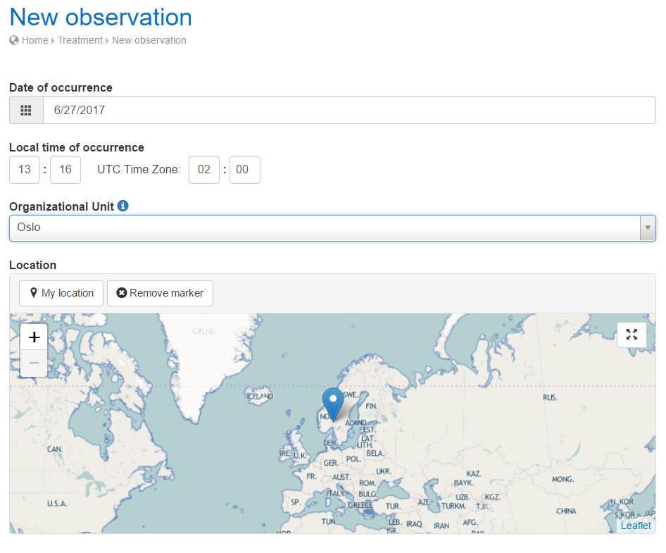Toggle fullscreen map view

632,335
